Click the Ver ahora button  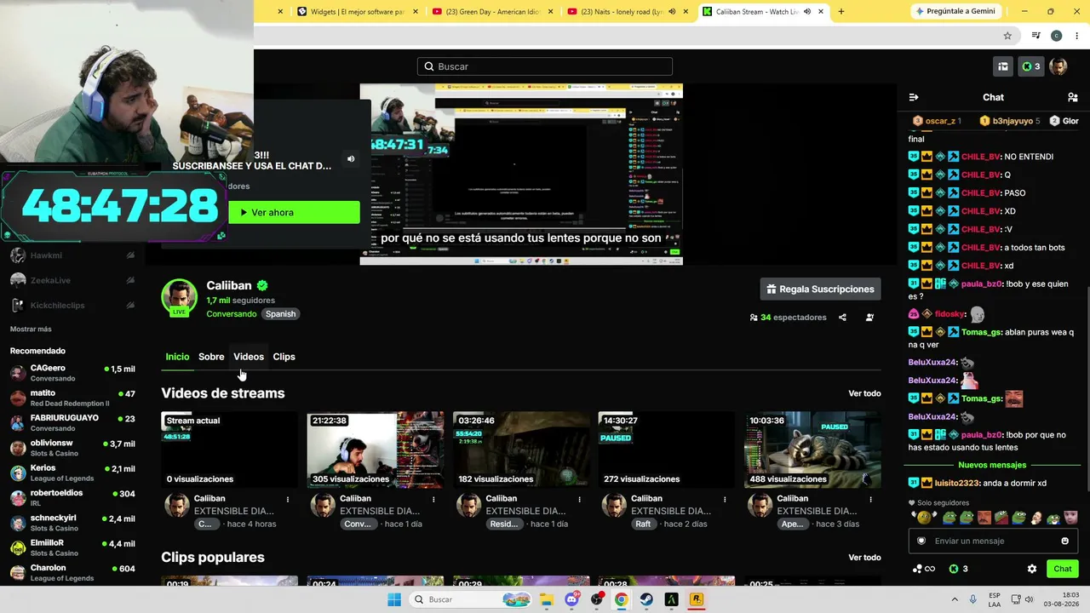click(294, 212)
